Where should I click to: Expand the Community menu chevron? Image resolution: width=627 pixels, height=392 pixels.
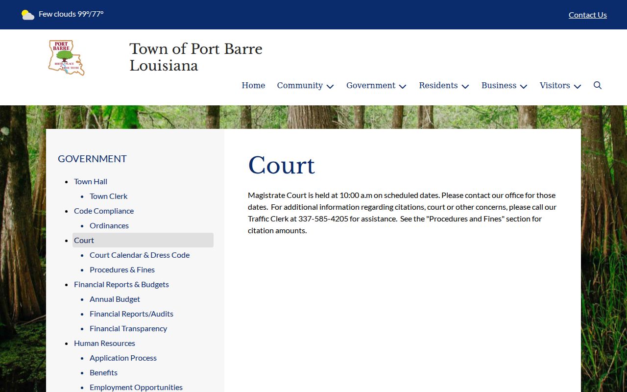pos(330,86)
